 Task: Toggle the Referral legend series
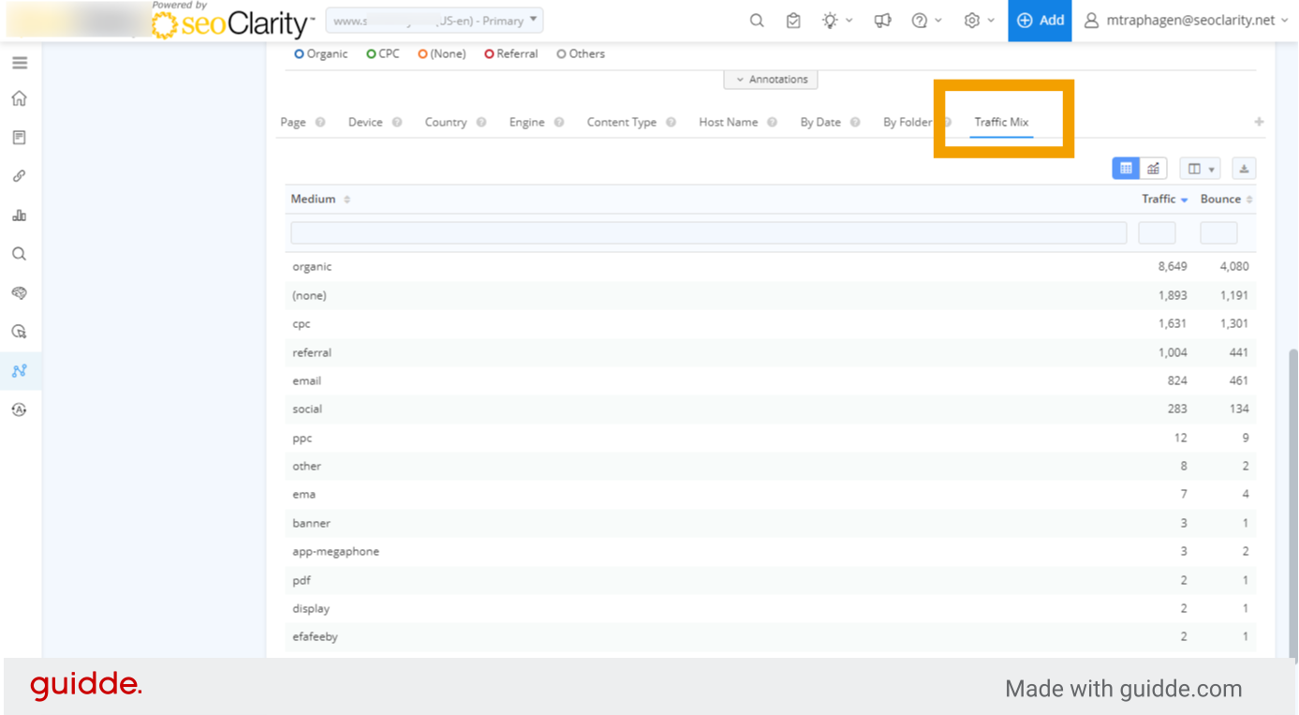511,54
